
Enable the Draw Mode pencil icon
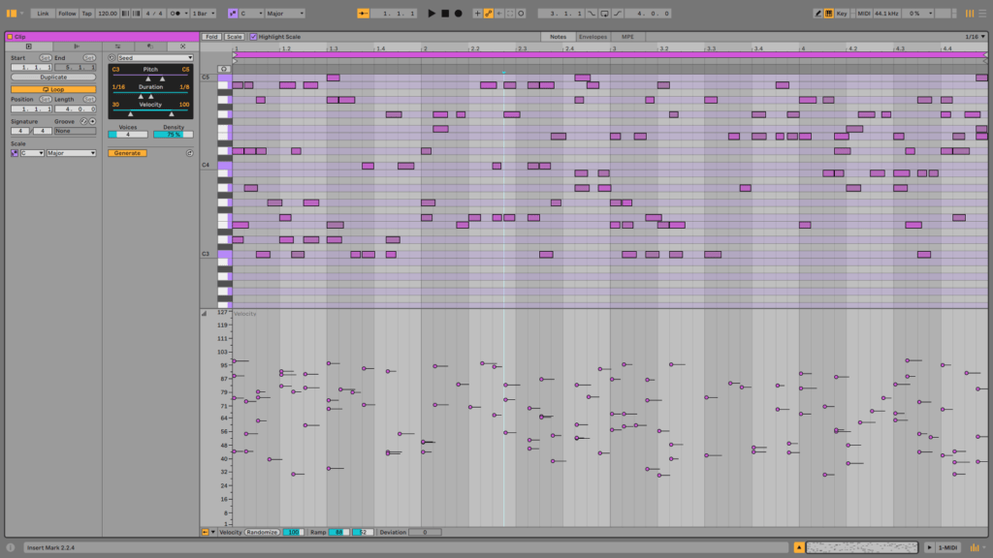pyautogui.click(x=817, y=13)
